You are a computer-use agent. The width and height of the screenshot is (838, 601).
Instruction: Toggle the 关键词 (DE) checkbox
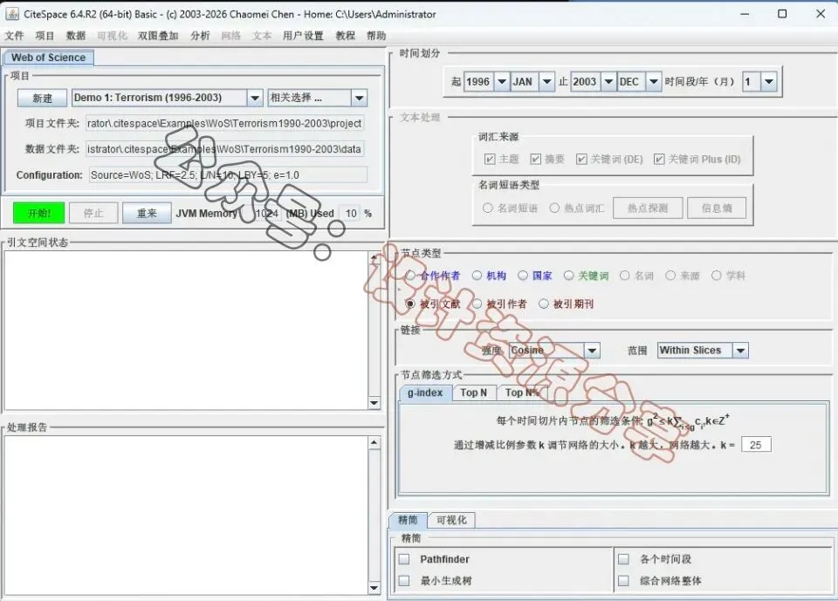pyautogui.click(x=581, y=160)
